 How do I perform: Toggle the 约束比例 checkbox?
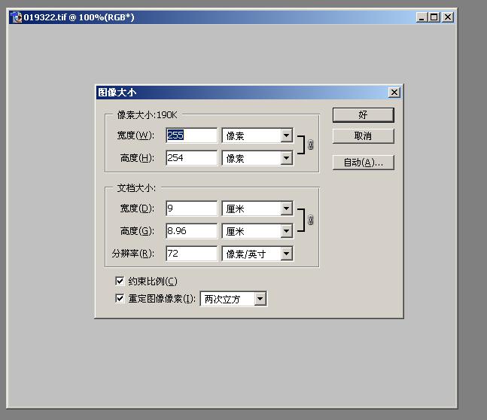click(120, 281)
